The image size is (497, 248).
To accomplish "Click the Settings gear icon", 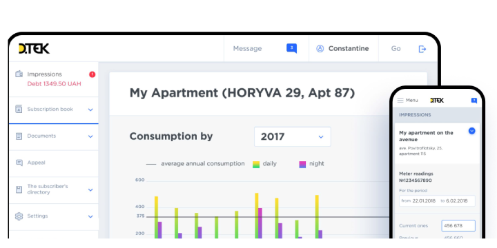I will coord(19,216).
